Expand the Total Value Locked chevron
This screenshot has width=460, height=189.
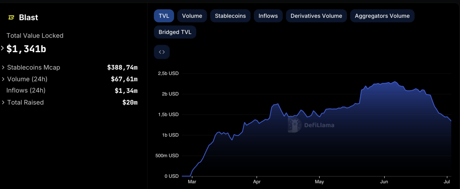[x=2, y=48]
